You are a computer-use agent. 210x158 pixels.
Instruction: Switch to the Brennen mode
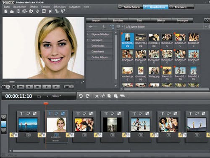pos(181,7)
